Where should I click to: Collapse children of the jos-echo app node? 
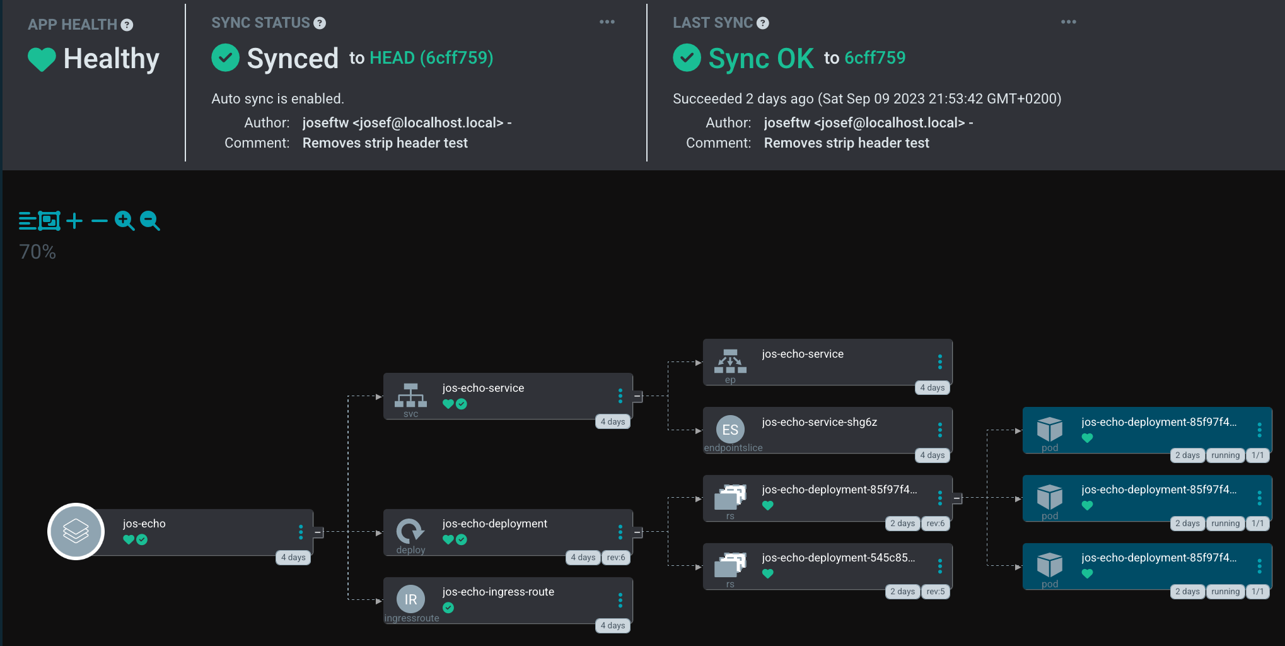tap(318, 532)
